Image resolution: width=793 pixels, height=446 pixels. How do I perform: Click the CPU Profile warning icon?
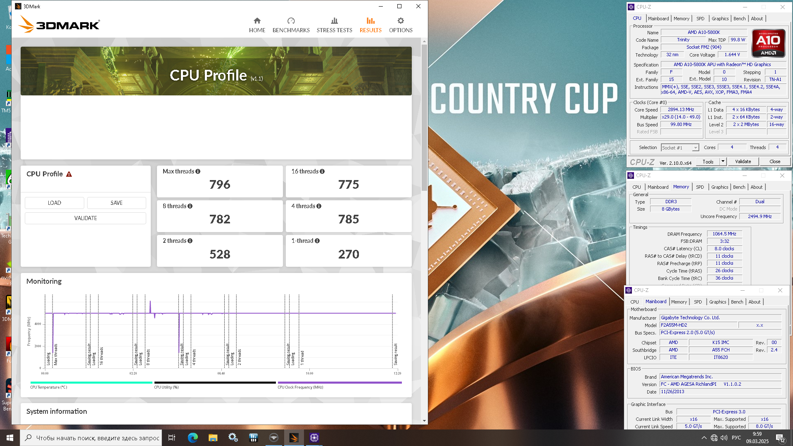[x=69, y=174]
